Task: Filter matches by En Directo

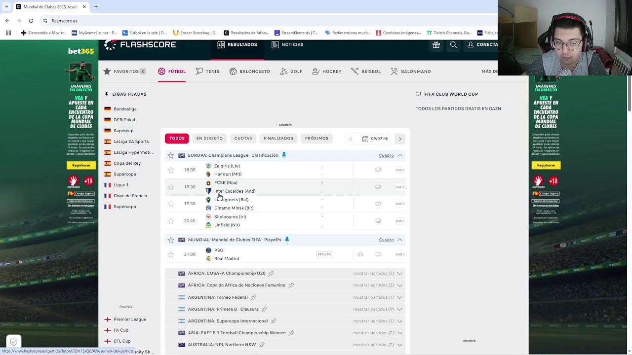Action: click(209, 139)
